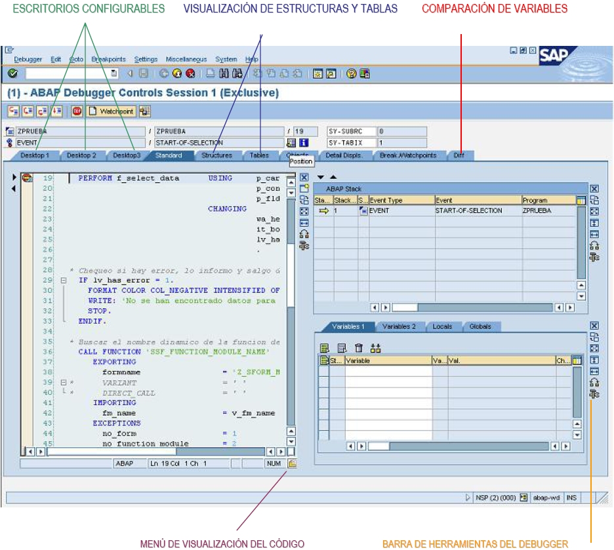Click the delete trash icon in Variables toolbar

click(359, 347)
